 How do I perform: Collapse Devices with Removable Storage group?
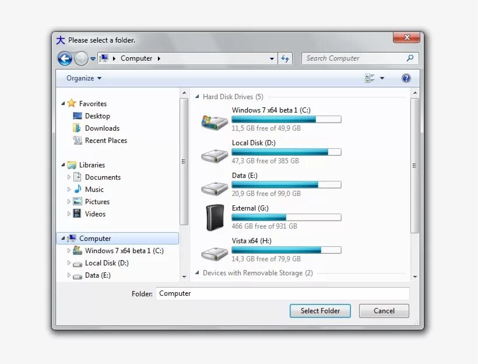tap(197, 272)
